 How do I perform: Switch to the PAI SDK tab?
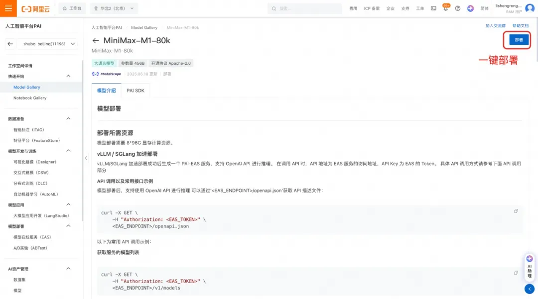135,91
